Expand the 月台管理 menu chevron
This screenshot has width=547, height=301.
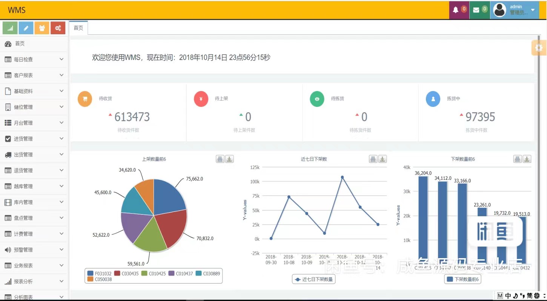click(x=61, y=123)
